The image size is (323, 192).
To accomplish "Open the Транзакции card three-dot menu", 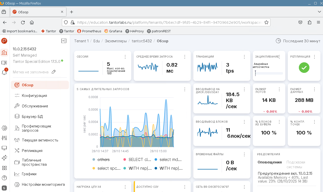I will point(244,57).
